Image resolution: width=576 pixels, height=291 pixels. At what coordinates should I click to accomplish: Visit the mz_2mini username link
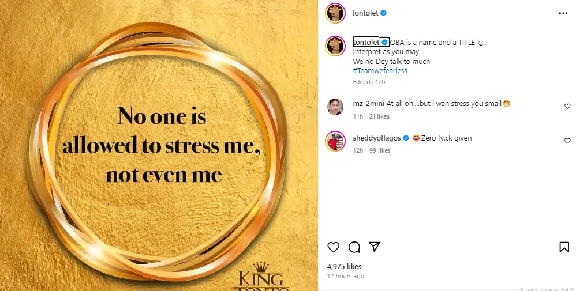368,104
